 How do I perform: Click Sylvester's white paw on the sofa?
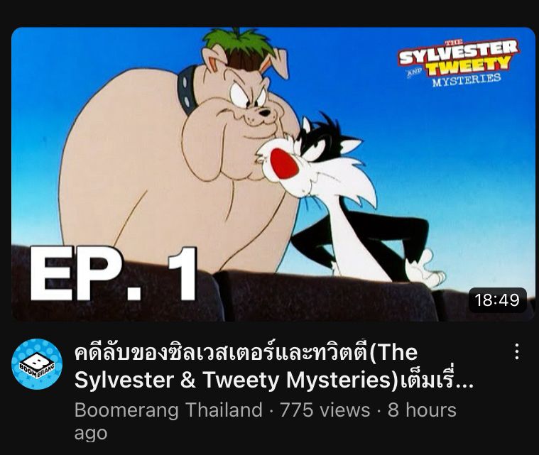[425, 270]
